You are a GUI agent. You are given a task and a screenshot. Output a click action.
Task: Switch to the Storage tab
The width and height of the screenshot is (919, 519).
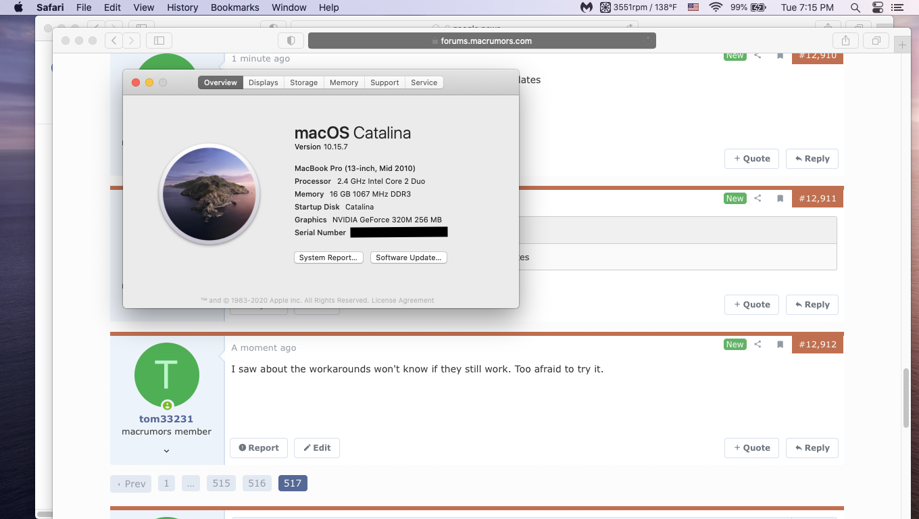point(303,82)
